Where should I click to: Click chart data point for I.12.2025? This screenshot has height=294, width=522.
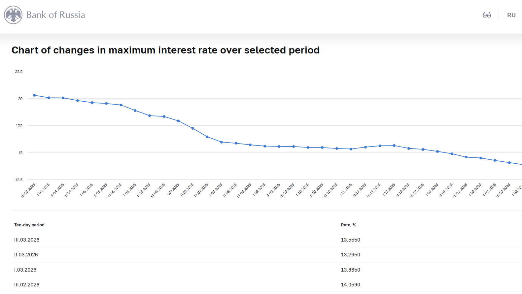click(394, 146)
